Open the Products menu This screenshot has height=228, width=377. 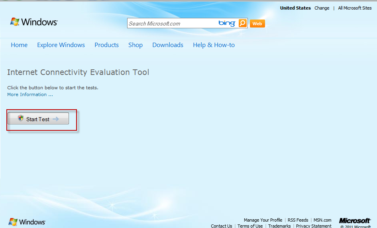106,45
